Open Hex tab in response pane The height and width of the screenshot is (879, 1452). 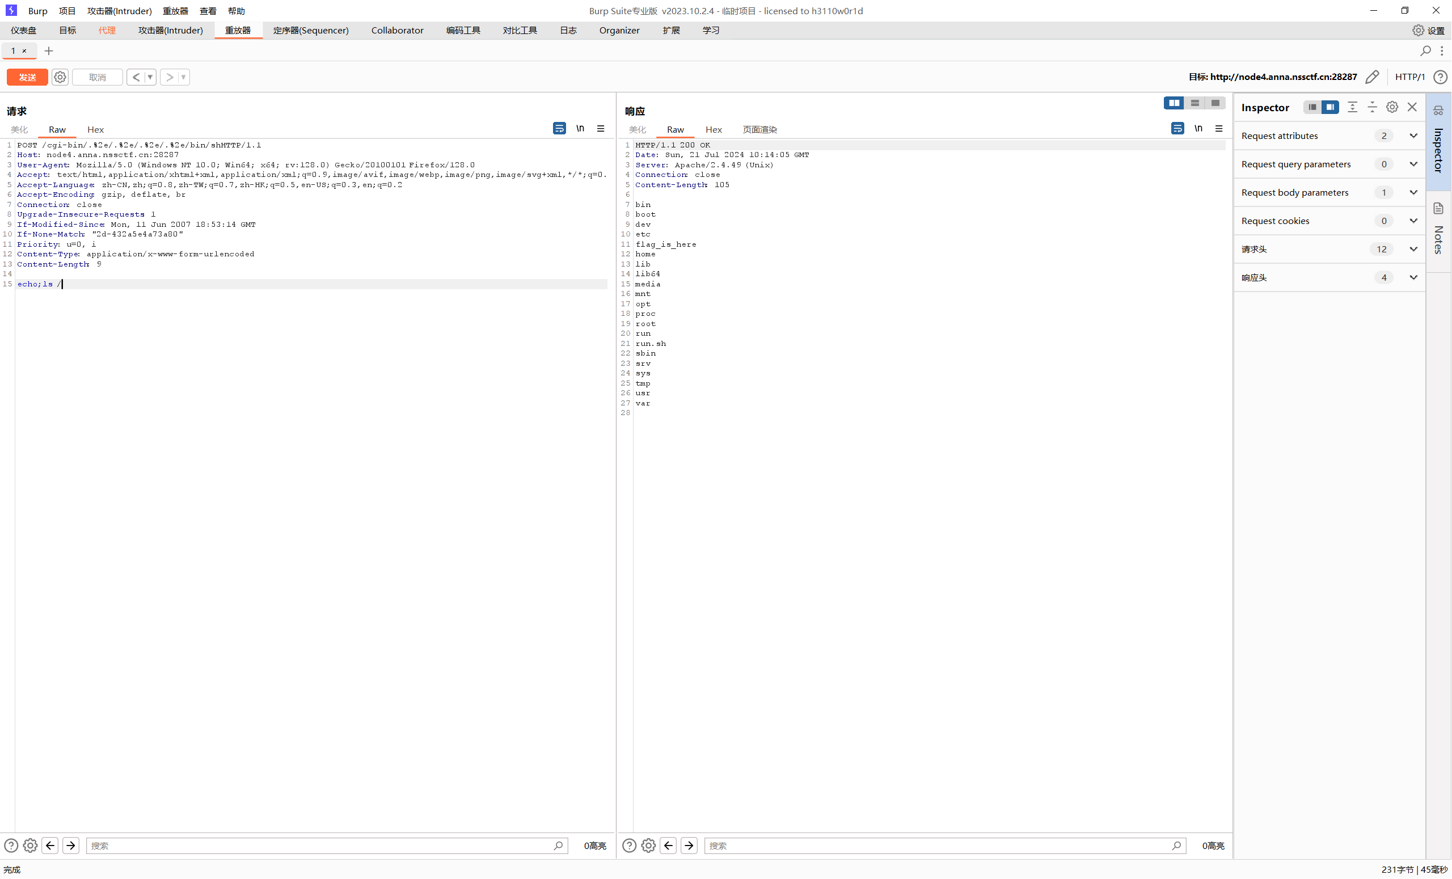pyautogui.click(x=713, y=130)
